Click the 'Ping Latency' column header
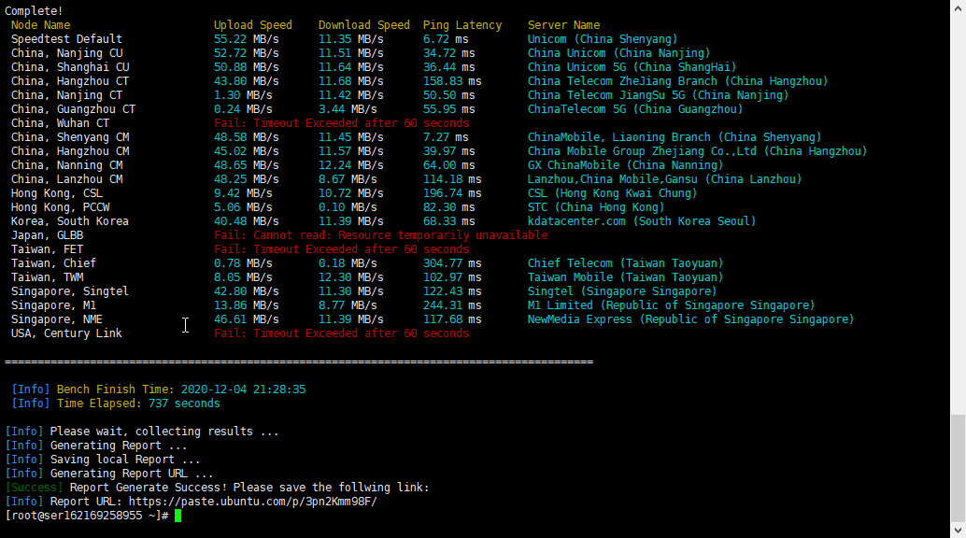966x538 pixels. click(462, 25)
